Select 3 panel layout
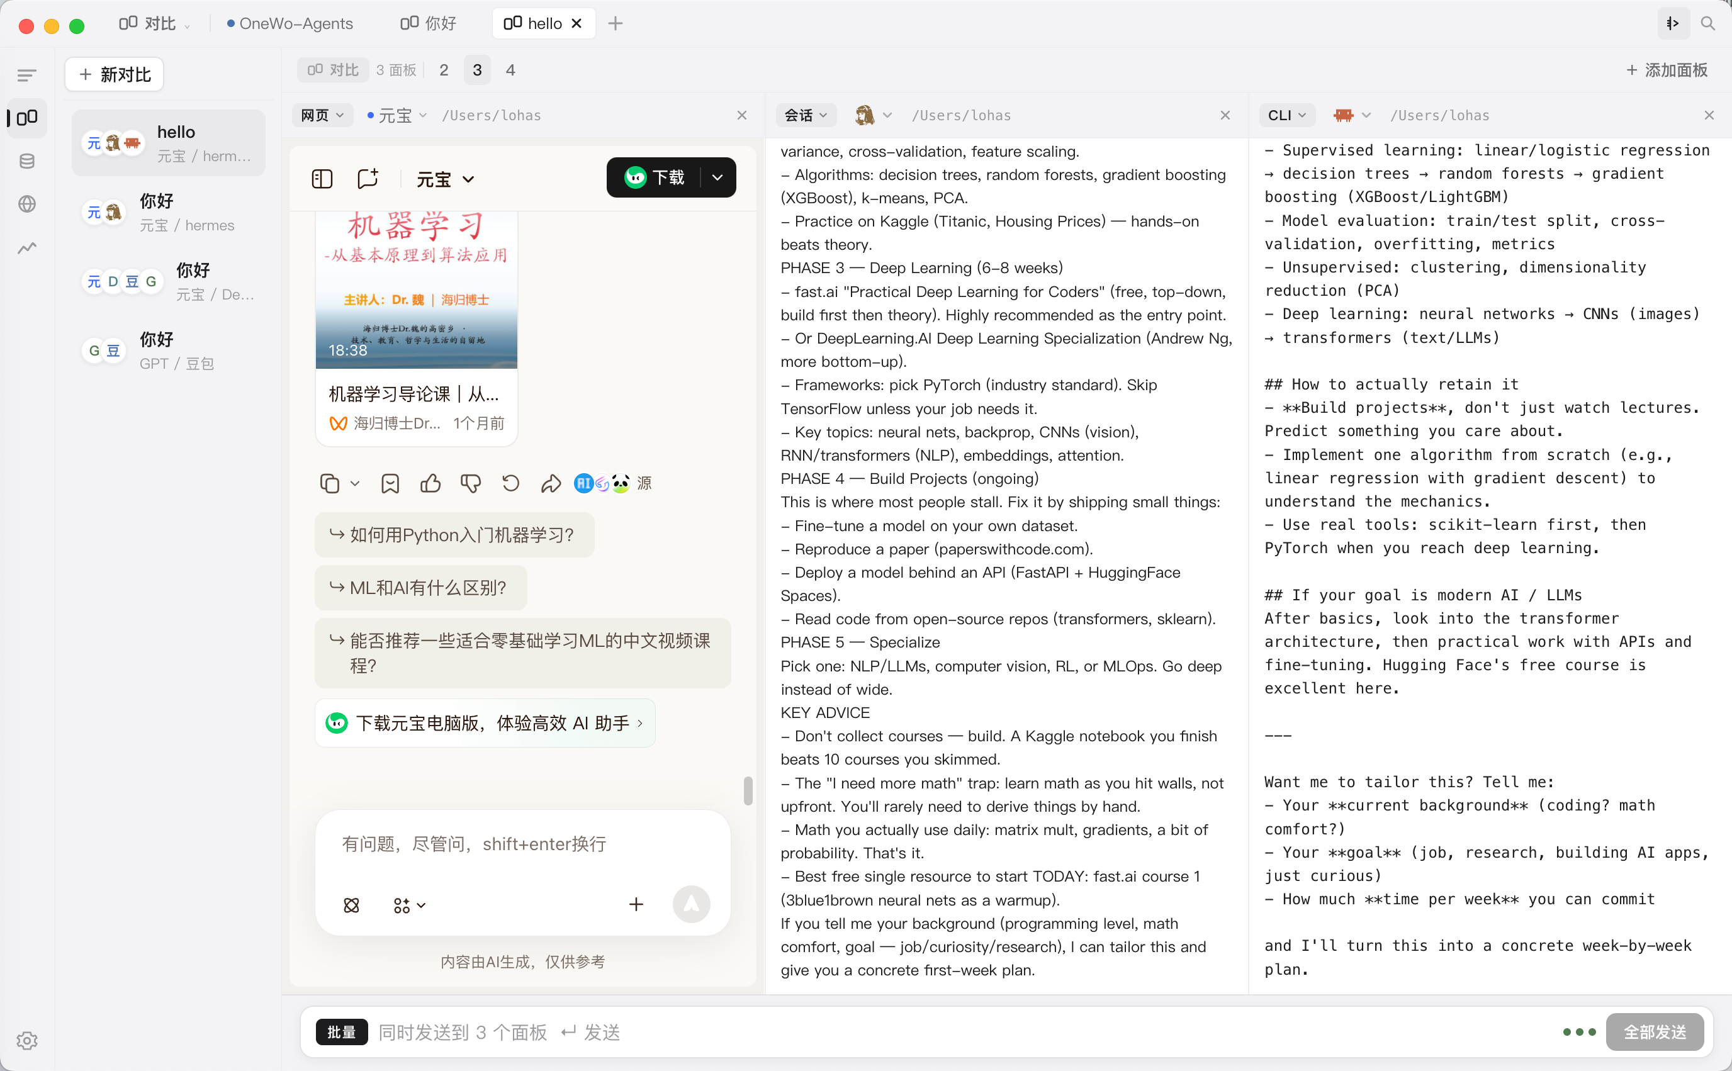Viewport: 1732px width, 1071px height. (x=477, y=69)
